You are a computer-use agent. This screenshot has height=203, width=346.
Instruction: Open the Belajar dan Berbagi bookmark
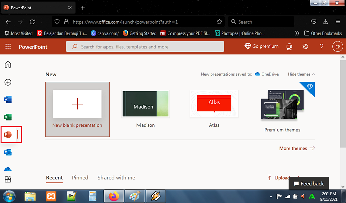coord(62,33)
